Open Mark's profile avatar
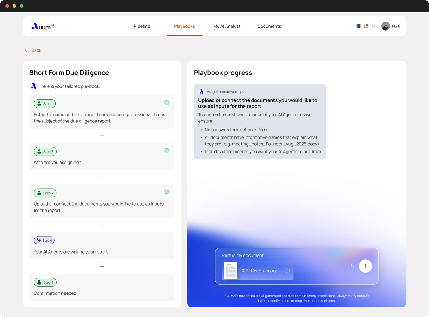Screen dimensions: 429x317 386,26
